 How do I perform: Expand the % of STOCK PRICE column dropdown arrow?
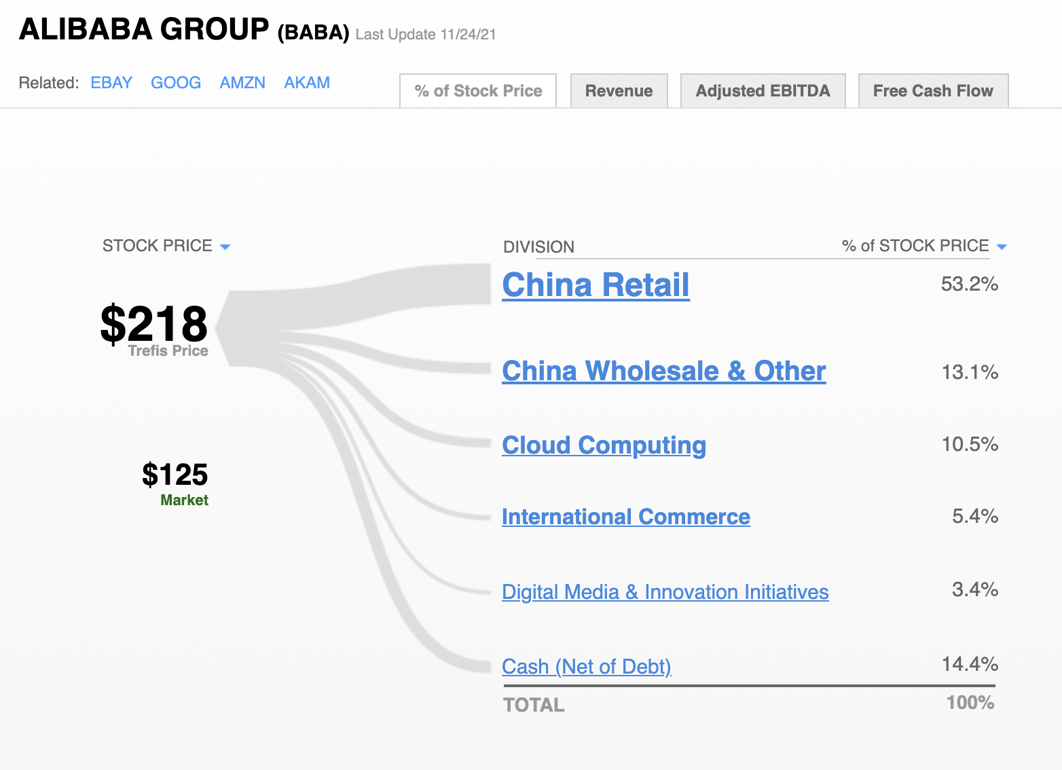(x=1002, y=246)
